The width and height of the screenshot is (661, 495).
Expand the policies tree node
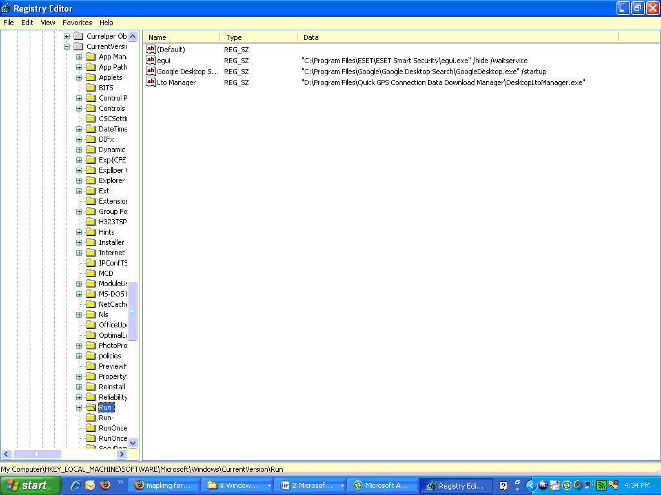pyautogui.click(x=79, y=356)
